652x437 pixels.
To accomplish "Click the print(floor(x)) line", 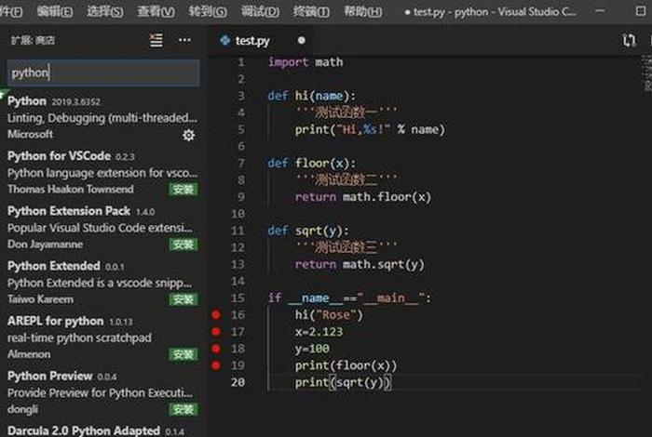I will [346, 365].
